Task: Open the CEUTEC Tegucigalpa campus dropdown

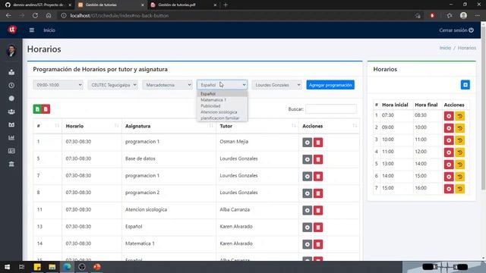Action: click(x=112, y=85)
